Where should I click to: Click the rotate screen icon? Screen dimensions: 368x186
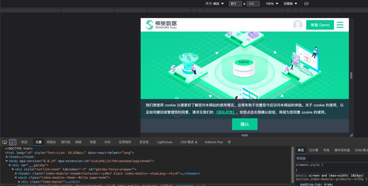tap(306, 4)
